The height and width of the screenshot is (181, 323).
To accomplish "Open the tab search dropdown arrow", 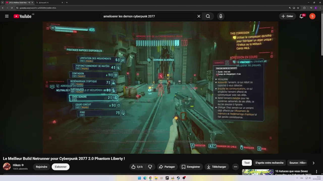I will [3, 3].
